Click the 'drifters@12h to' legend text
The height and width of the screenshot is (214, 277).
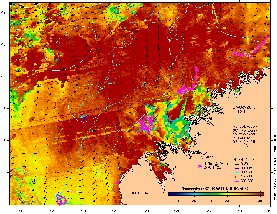click(216, 164)
